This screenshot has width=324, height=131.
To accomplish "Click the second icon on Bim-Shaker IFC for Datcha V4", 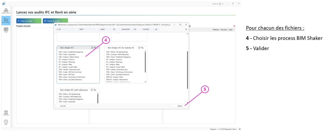I will pyautogui.click(x=142, y=47).
